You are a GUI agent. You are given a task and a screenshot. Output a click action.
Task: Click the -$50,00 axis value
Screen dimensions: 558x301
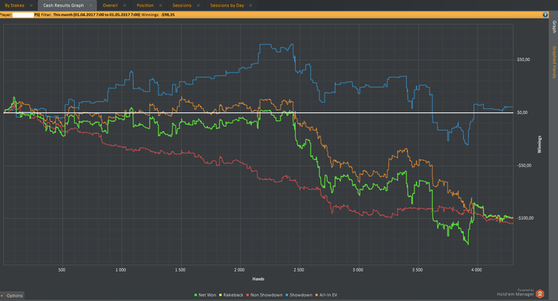pyautogui.click(x=525, y=166)
